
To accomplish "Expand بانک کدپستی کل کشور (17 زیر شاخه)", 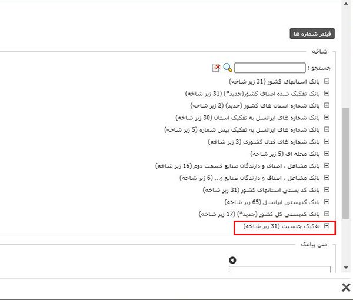I will 327,214.
